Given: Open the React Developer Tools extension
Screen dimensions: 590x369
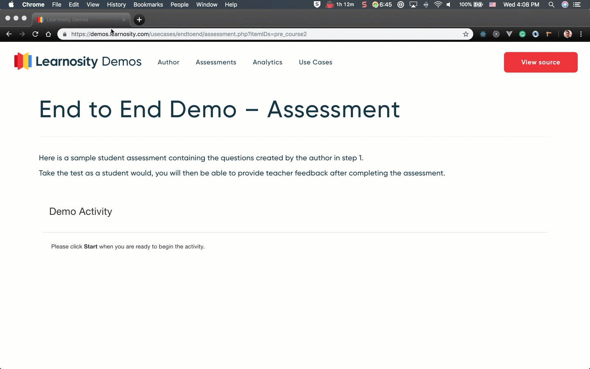Looking at the screenshot, I should [x=483, y=34].
